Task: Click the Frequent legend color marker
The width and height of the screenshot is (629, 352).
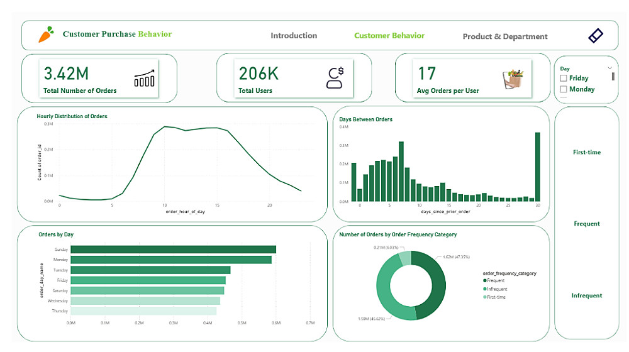Action: tap(484, 280)
